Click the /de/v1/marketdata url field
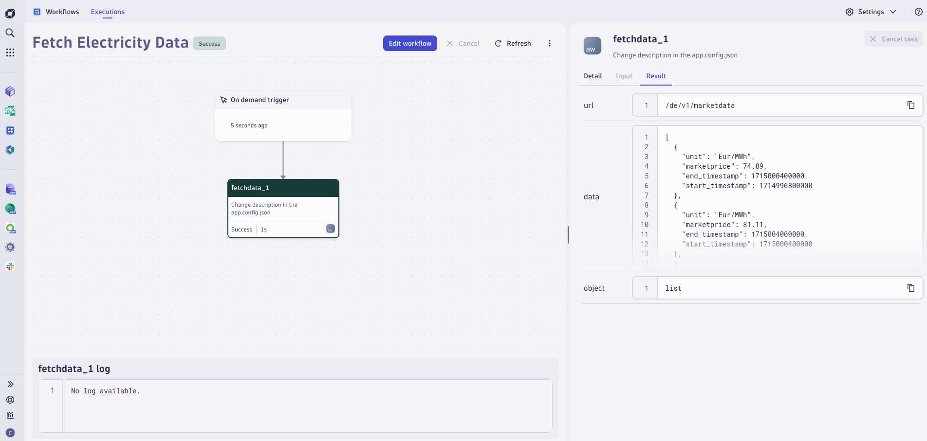Screen dimensions: 927x441 click(x=778, y=105)
